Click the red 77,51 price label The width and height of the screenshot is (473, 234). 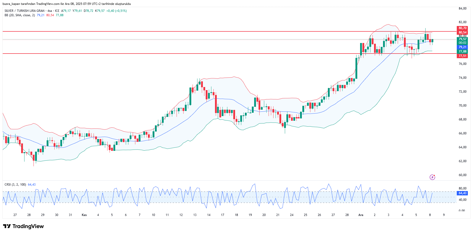[462, 56]
